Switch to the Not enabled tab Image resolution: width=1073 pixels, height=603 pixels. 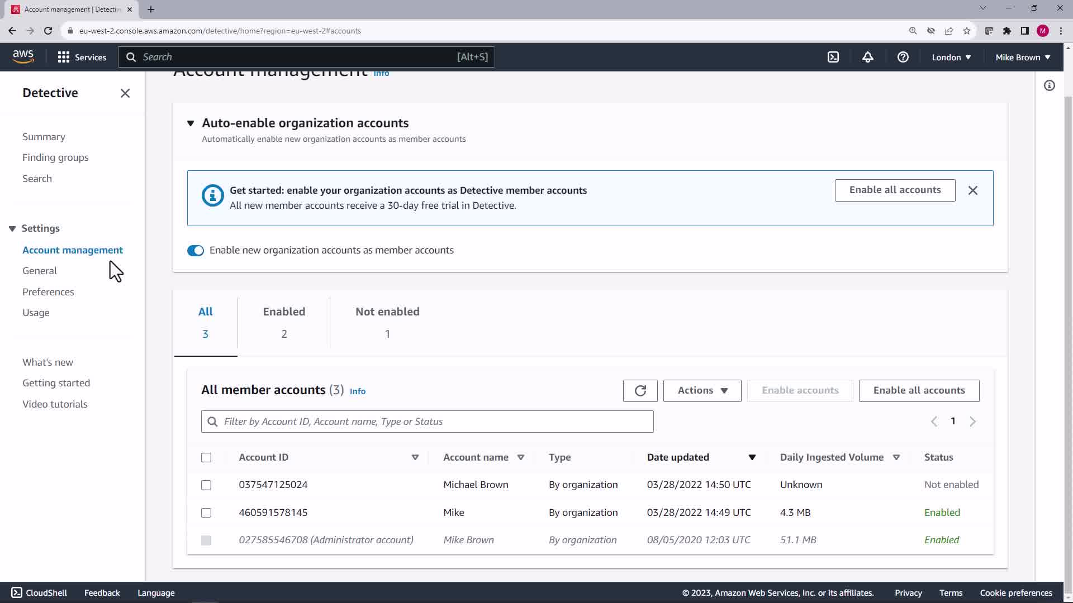point(387,323)
